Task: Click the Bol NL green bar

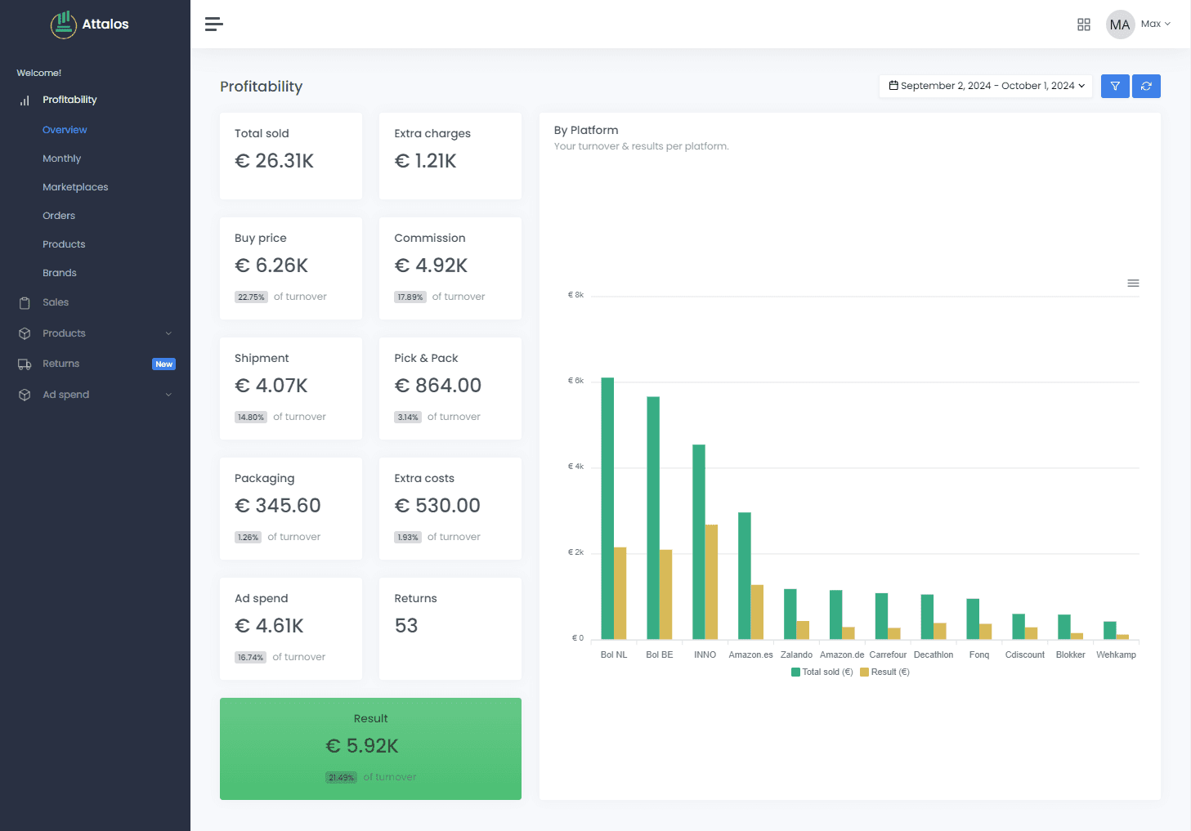Action: [x=607, y=508]
